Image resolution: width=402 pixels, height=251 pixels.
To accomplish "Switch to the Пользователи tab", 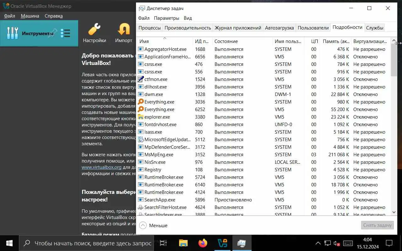I will [x=313, y=28].
